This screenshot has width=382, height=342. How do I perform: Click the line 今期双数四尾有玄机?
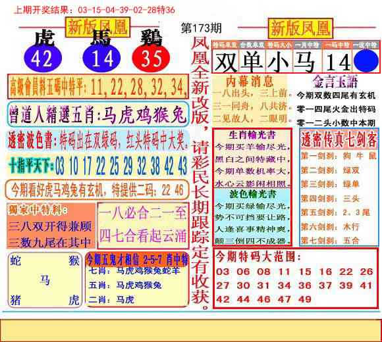pyautogui.click(x=336, y=95)
